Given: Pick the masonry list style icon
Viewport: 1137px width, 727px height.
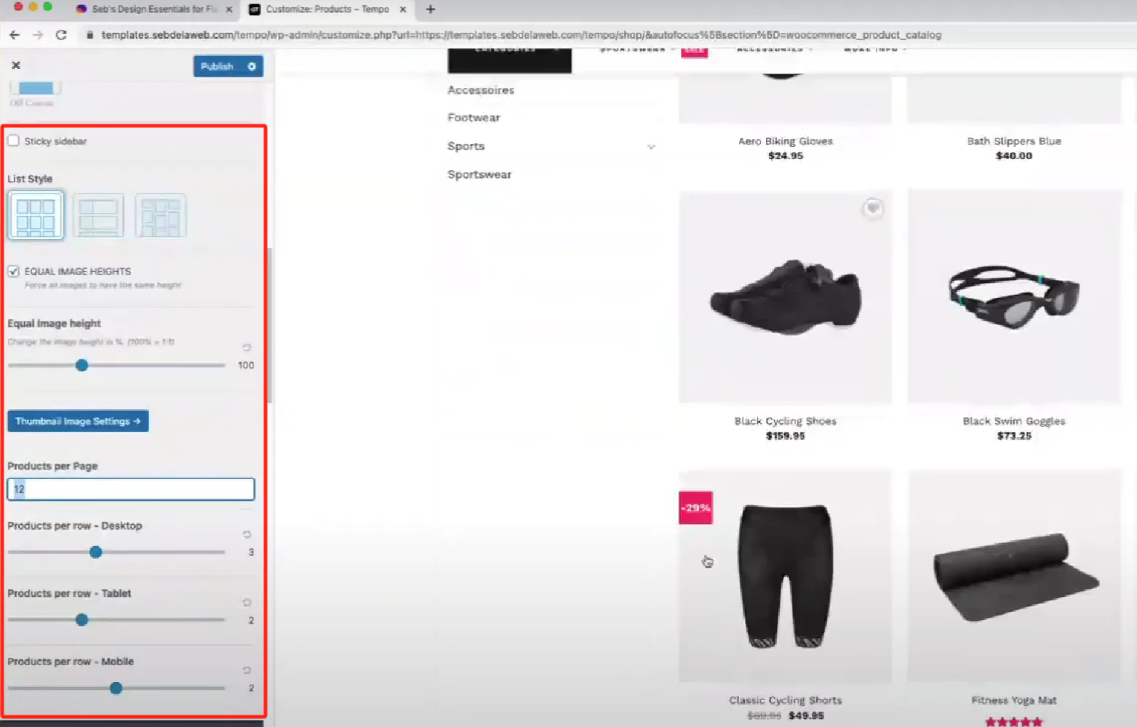Looking at the screenshot, I should (x=161, y=215).
